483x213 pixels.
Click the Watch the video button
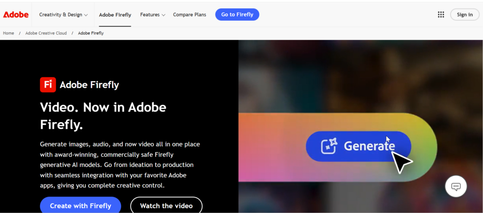coord(166,205)
